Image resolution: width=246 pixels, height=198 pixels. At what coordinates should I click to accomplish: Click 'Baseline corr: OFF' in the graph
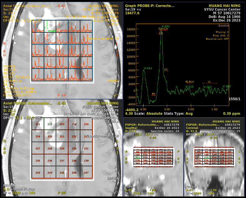(217, 39)
